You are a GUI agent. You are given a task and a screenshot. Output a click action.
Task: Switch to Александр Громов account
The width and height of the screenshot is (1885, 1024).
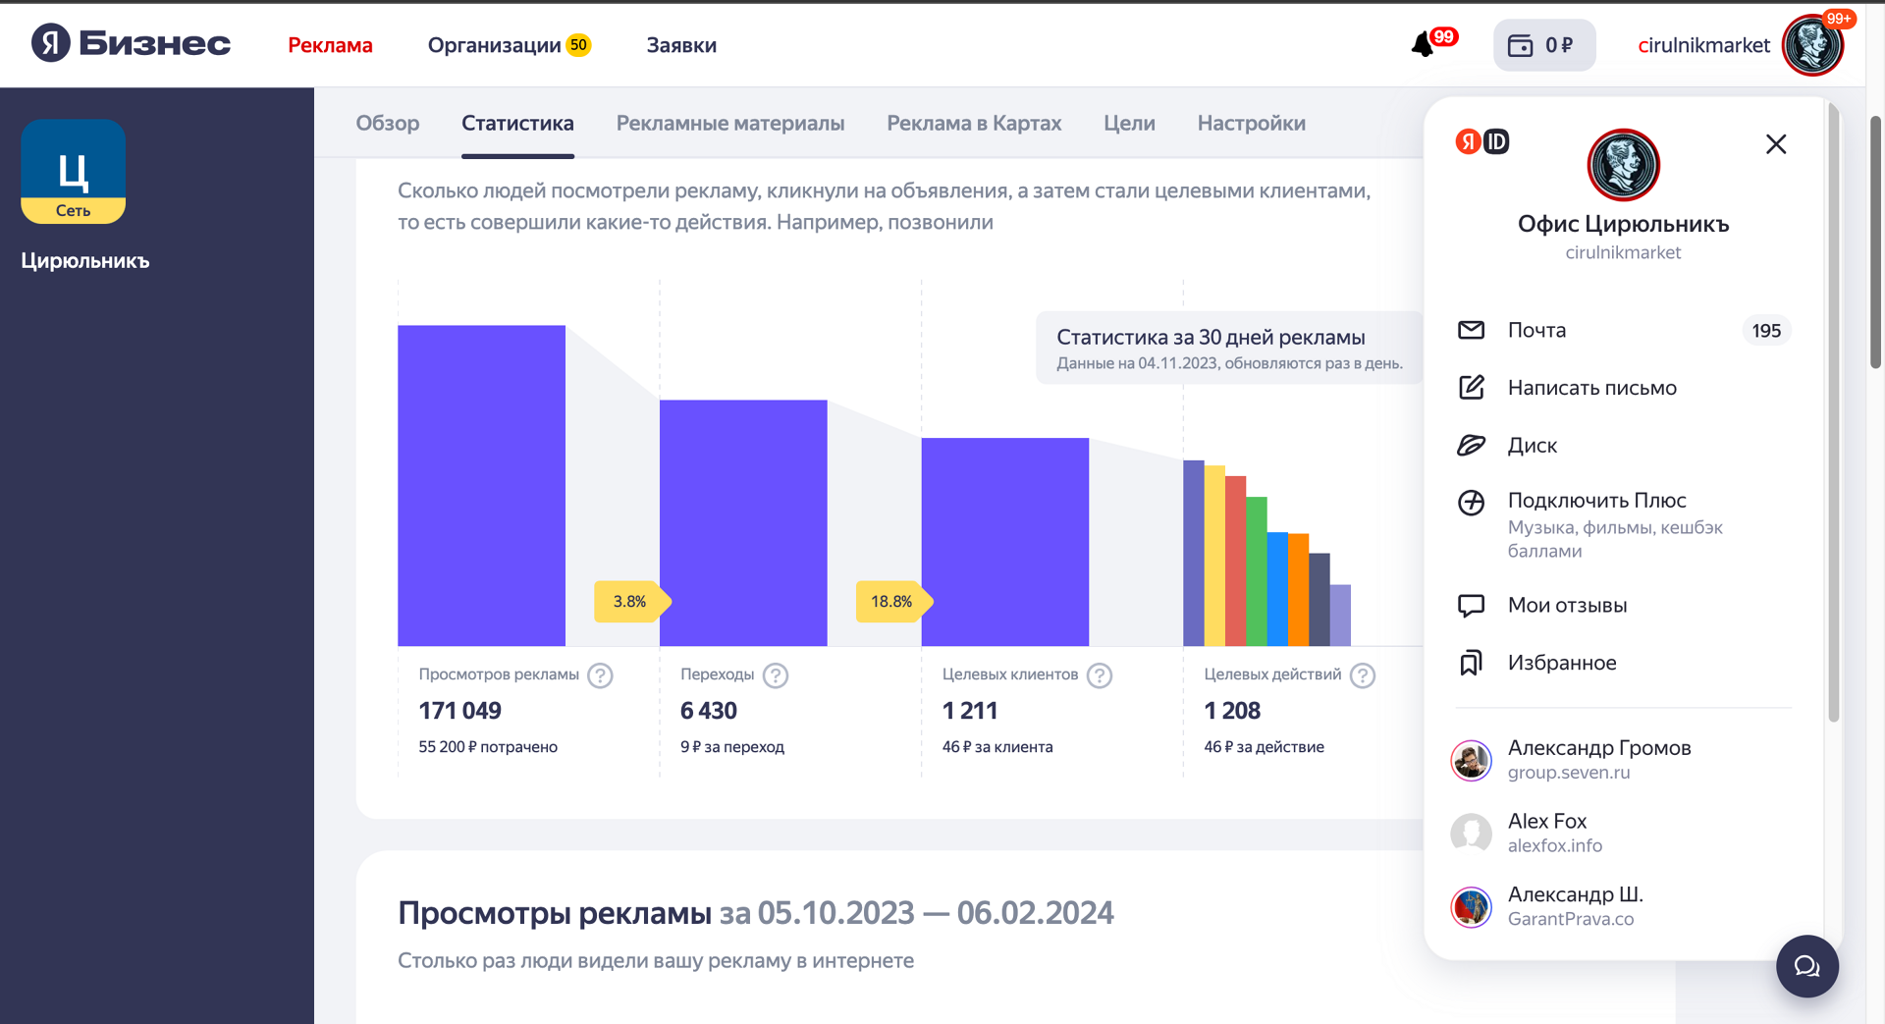[1623, 760]
